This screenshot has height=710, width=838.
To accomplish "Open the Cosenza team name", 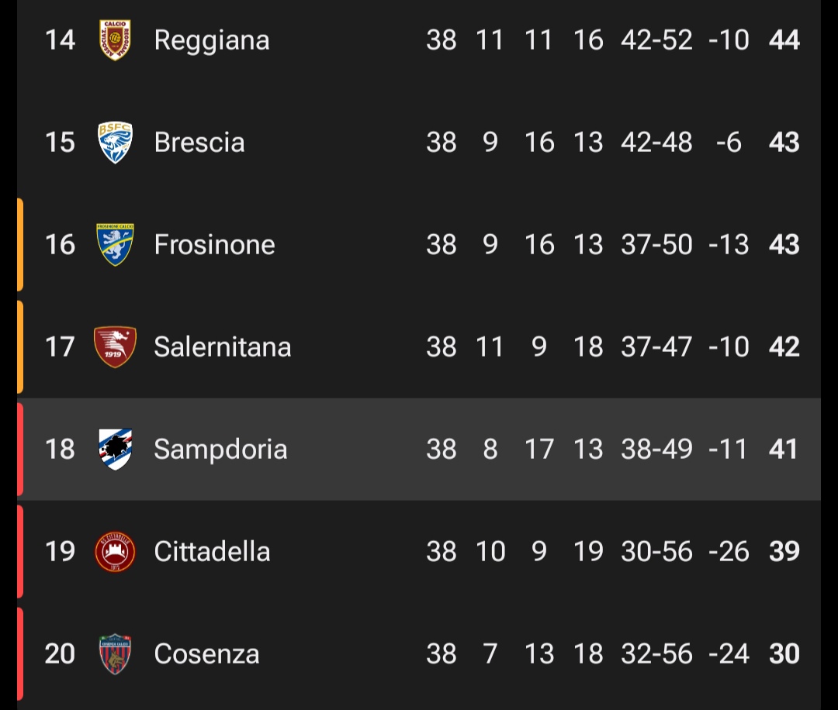I will [x=206, y=654].
